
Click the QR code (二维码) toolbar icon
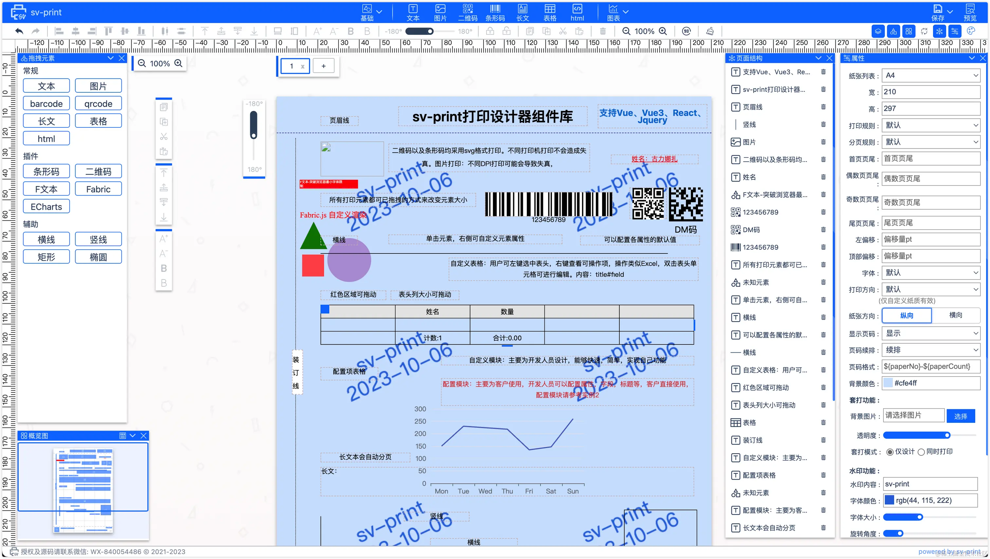pos(467,12)
